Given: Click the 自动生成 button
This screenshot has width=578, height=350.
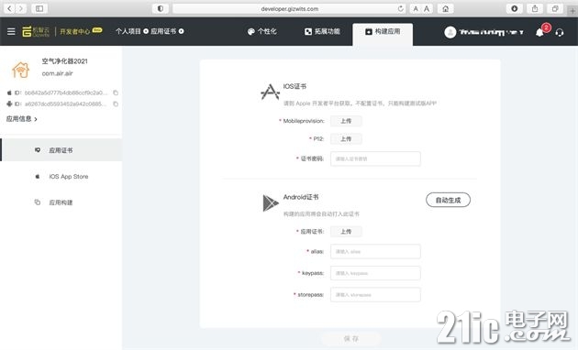Looking at the screenshot, I should click(448, 200).
